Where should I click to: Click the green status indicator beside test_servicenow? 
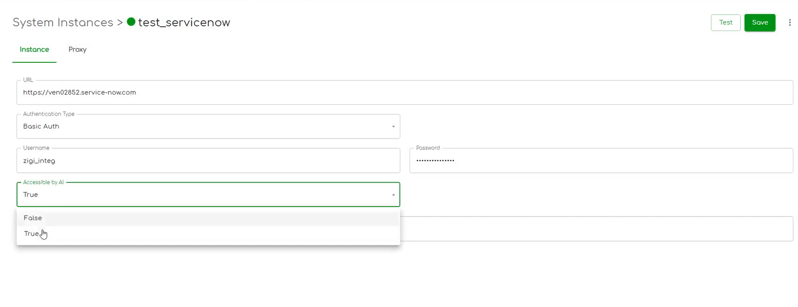click(131, 22)
